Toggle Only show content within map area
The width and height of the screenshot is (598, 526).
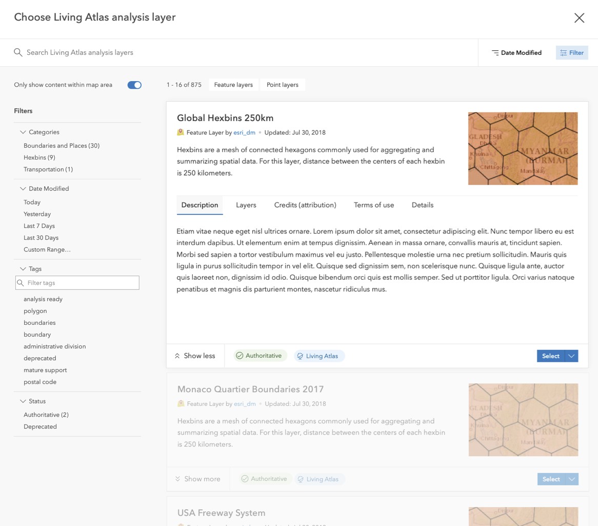(x=134, y=85)
